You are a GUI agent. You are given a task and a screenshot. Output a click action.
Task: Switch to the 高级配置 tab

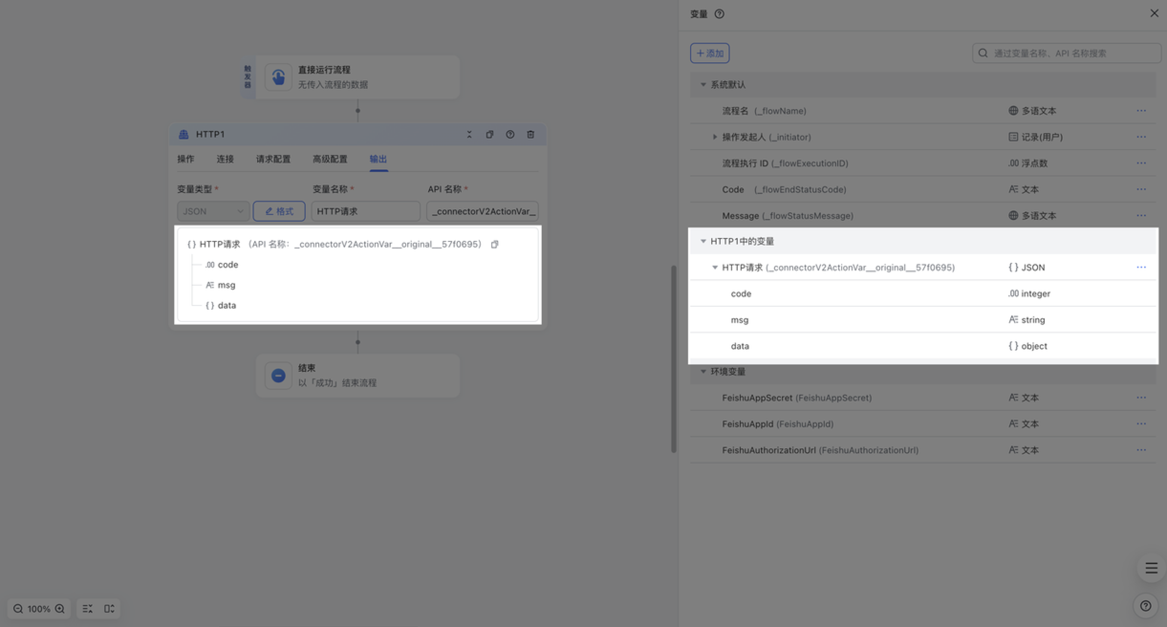pyautogui.click(x=330, y=159)
